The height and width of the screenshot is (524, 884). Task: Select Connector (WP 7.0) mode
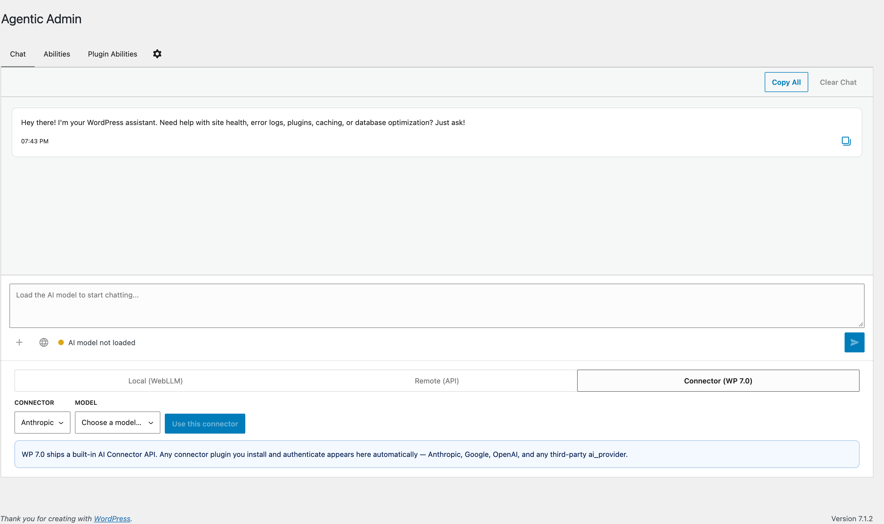[x=718, y=381]
